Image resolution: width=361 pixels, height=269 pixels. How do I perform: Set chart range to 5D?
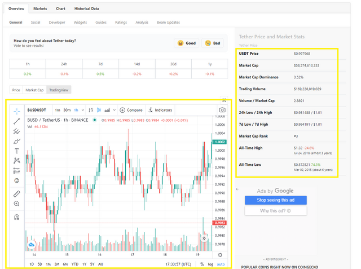tap(39, 264)
